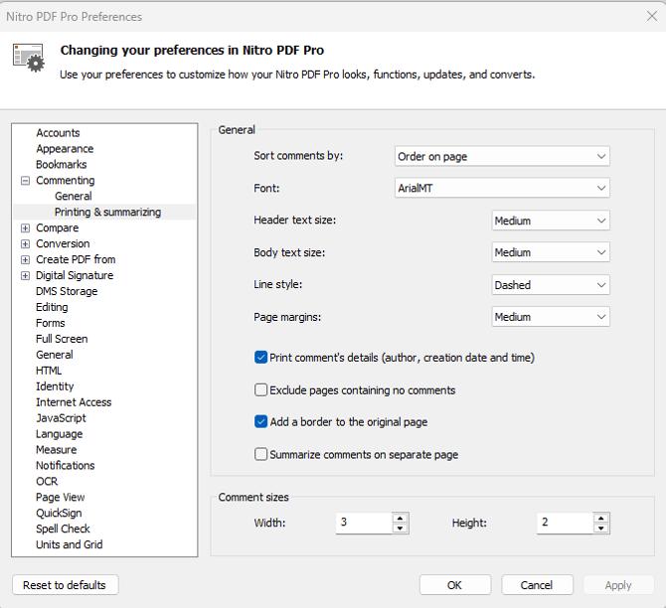666x608 pixels.
Task: Click the Height input field
Action: [x=565, y=523]
